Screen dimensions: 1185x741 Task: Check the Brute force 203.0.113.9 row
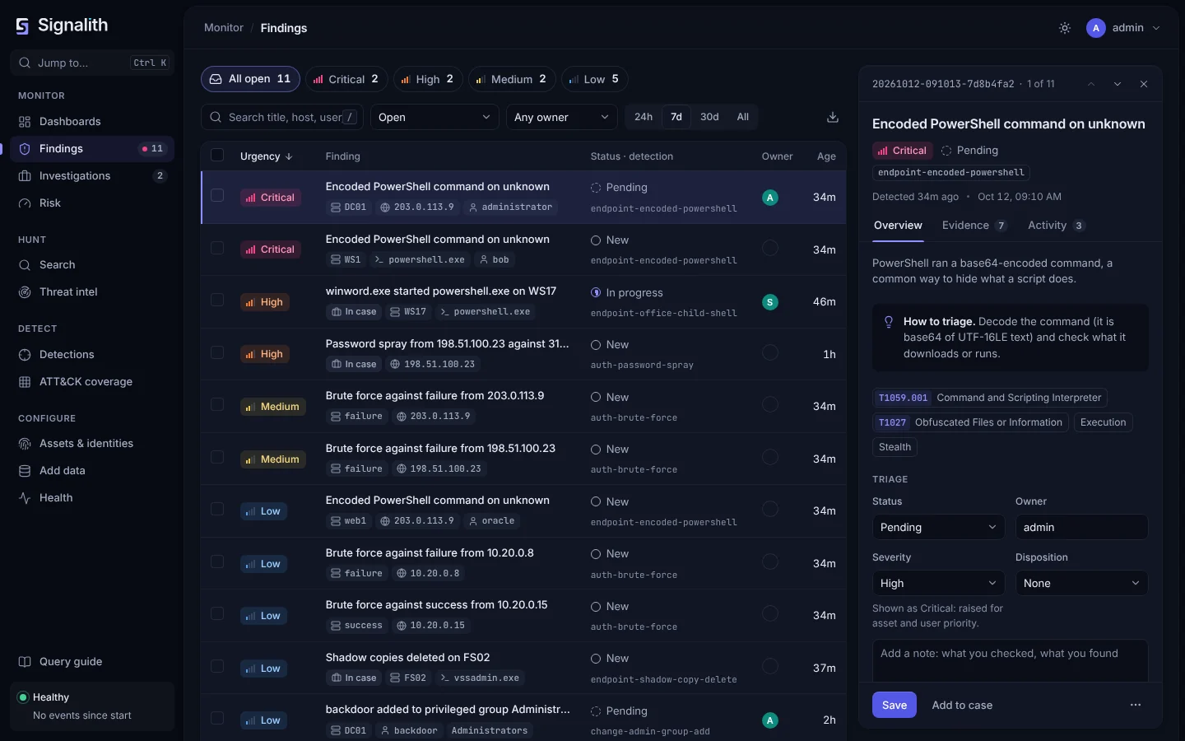click(217, 404)
